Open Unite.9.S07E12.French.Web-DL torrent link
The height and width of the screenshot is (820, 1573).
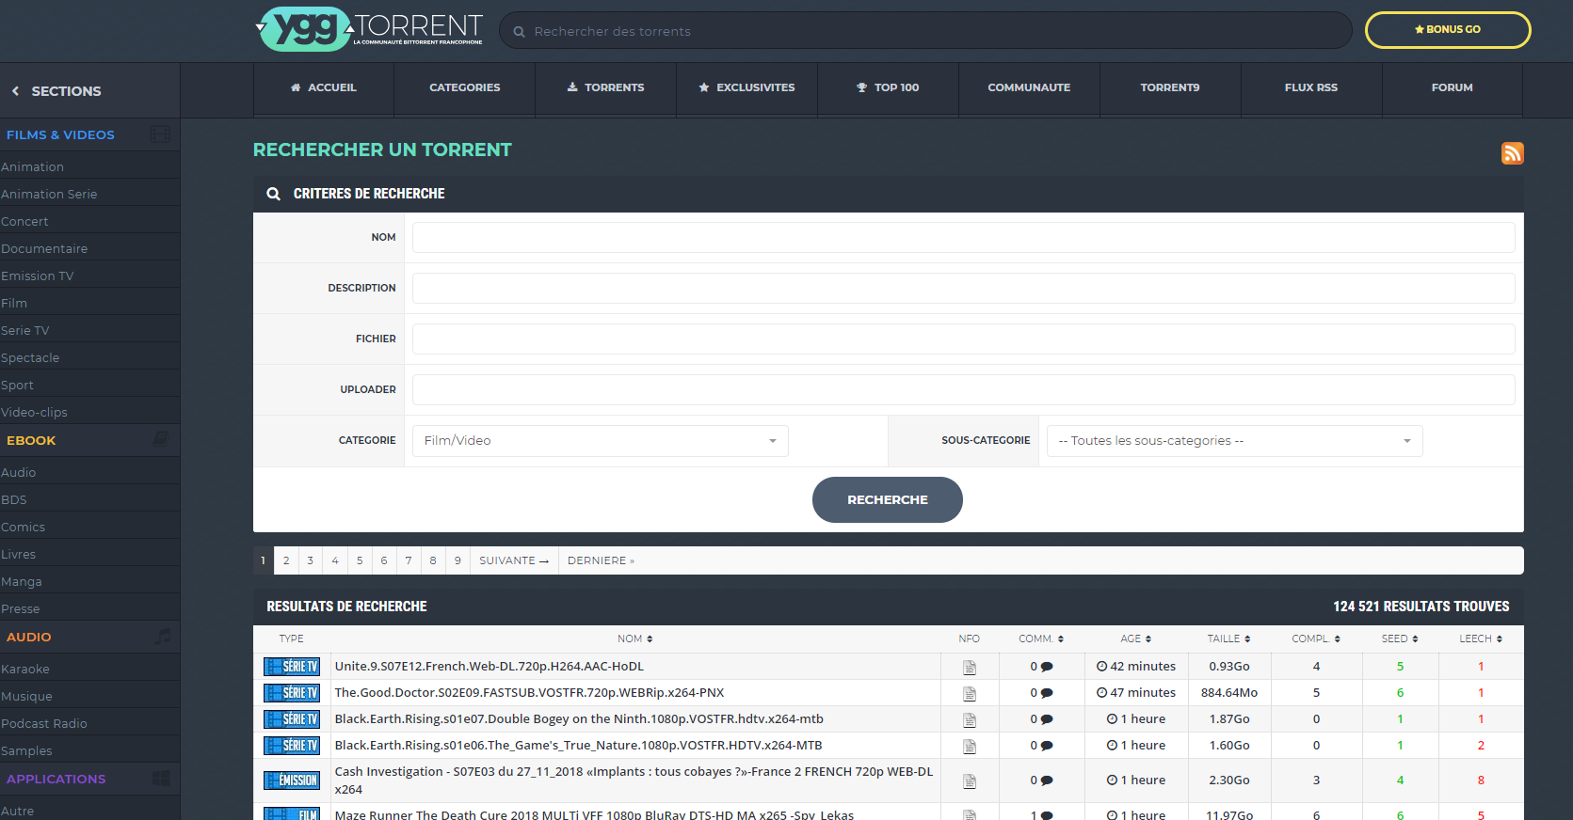coord(490,667)
